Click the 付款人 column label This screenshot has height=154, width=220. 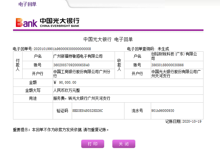[18, 65]
